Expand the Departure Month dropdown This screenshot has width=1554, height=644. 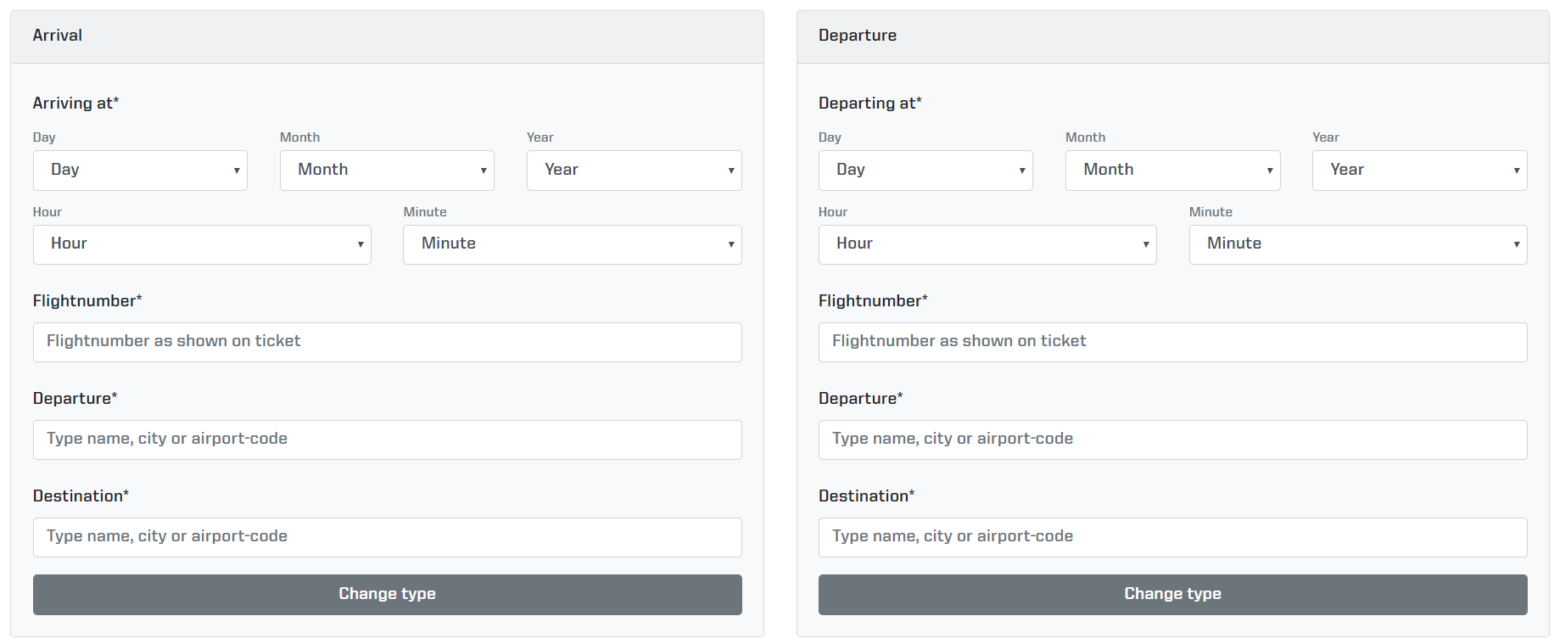point(1172,171)
